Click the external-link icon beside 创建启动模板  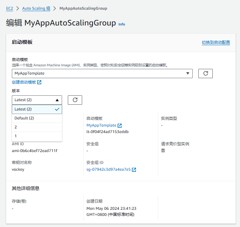[39, 82]
